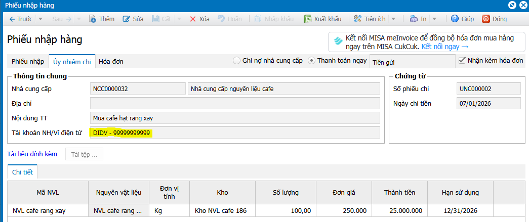Toggle Nhận kèm hóa đơn checkbox

462,61
